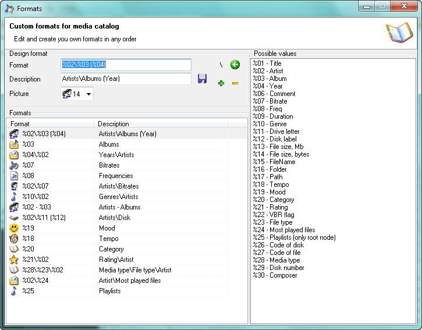Select %20 - Category value

pyautogui.click(x=274, y=200)
